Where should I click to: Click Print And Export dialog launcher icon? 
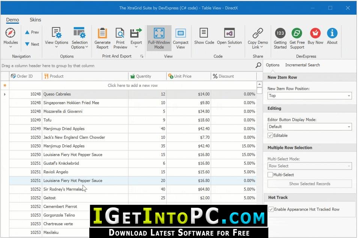(142, 56)
